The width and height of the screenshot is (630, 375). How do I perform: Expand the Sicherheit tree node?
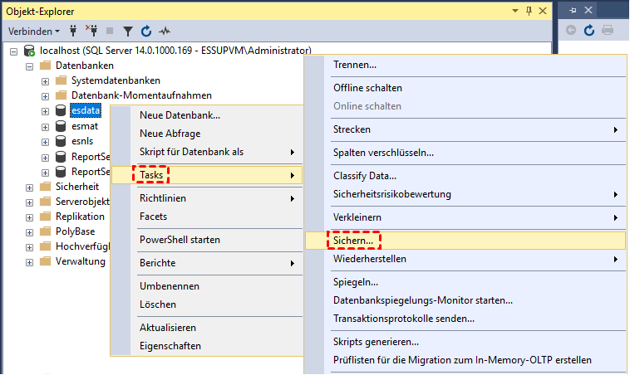[x=30, y=187]
